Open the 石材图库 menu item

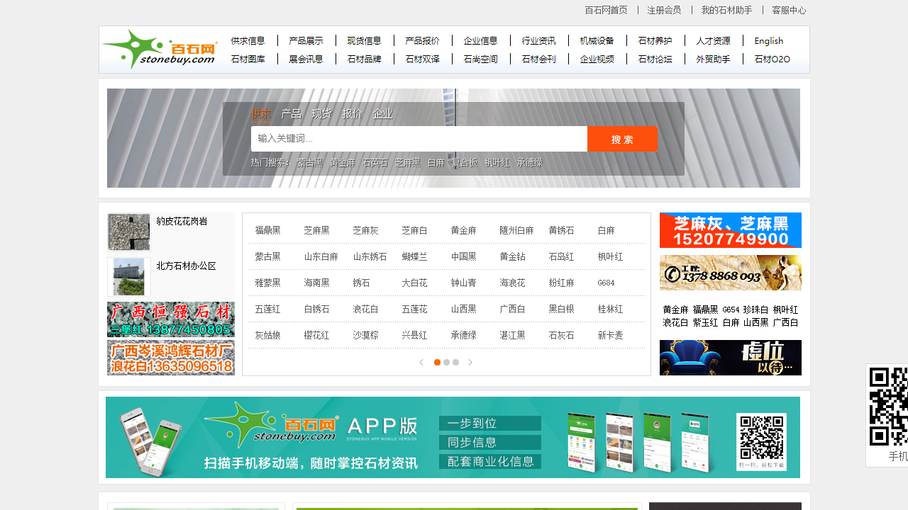249,59
